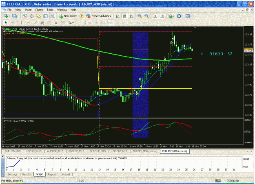Close the Strategy Tester panel with its X
The image size is (255, 184).
point(3,156)
